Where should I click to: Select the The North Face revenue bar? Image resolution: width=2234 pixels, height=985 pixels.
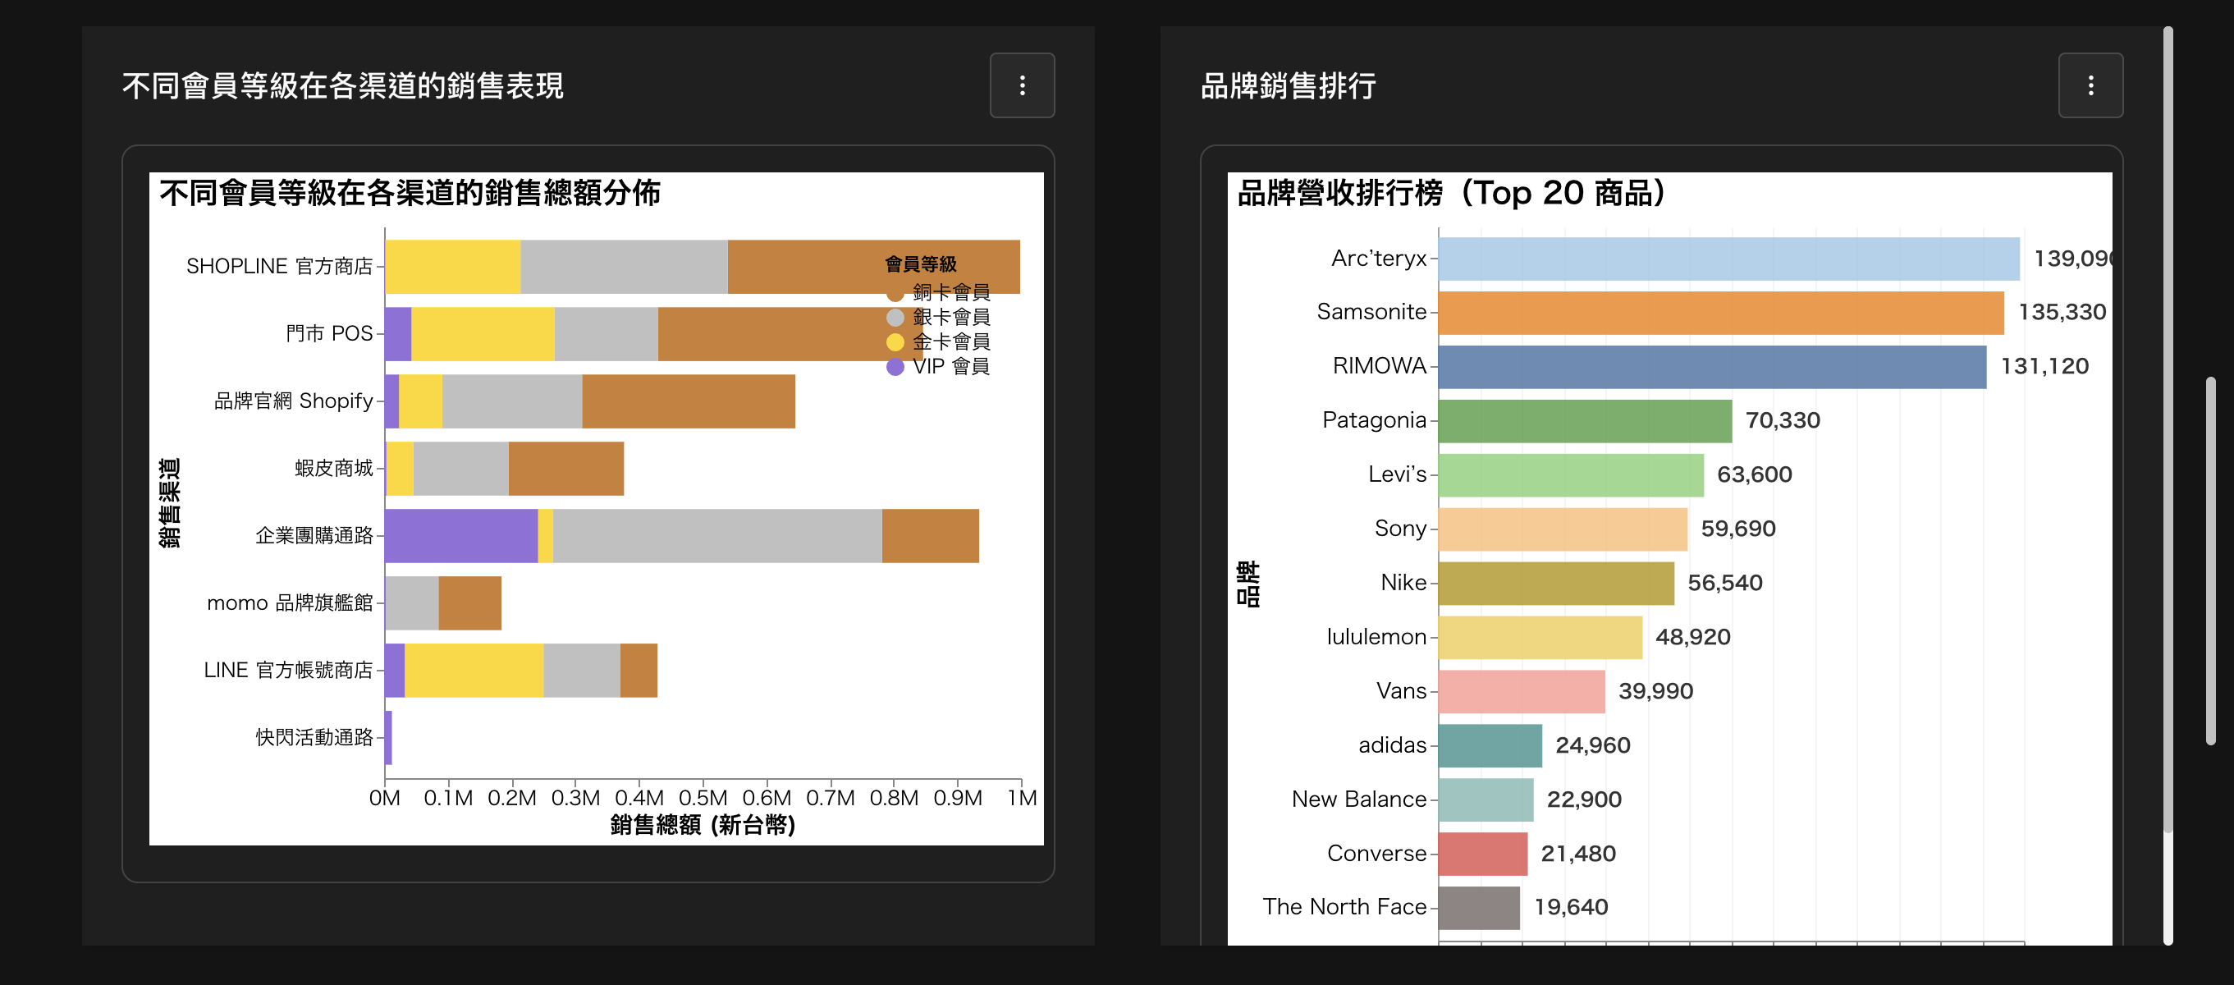1480,908
